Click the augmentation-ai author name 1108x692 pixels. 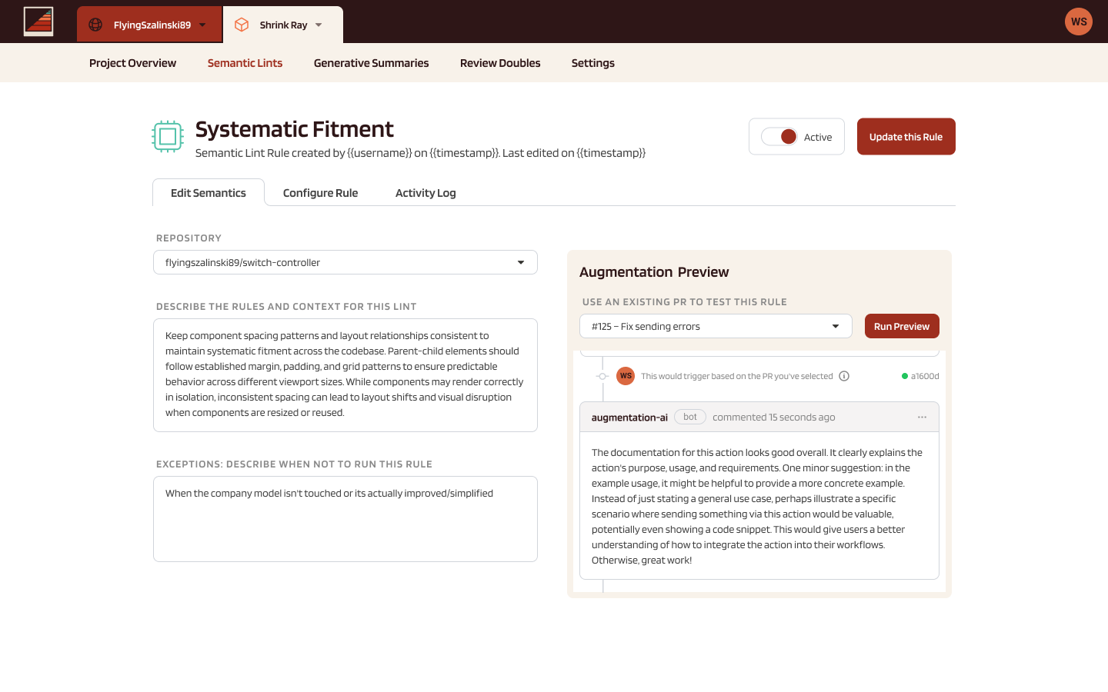pyautogui.click(x=629, y=418)
